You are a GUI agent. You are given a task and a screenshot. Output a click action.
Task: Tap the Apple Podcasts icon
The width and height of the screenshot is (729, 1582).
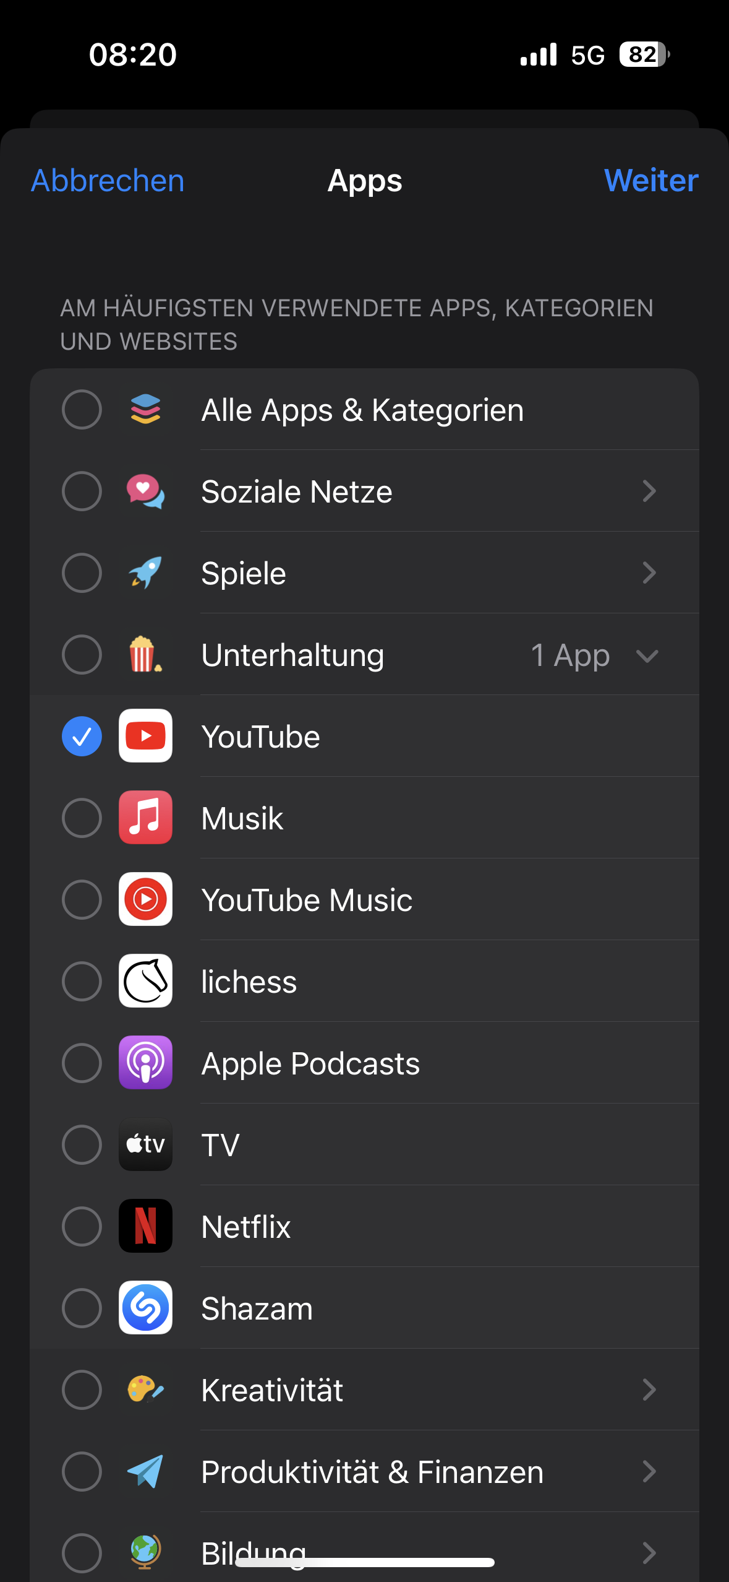coord(145,1063)
